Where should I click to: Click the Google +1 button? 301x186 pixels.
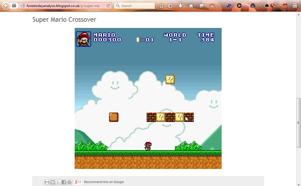(x=78, y=182)
